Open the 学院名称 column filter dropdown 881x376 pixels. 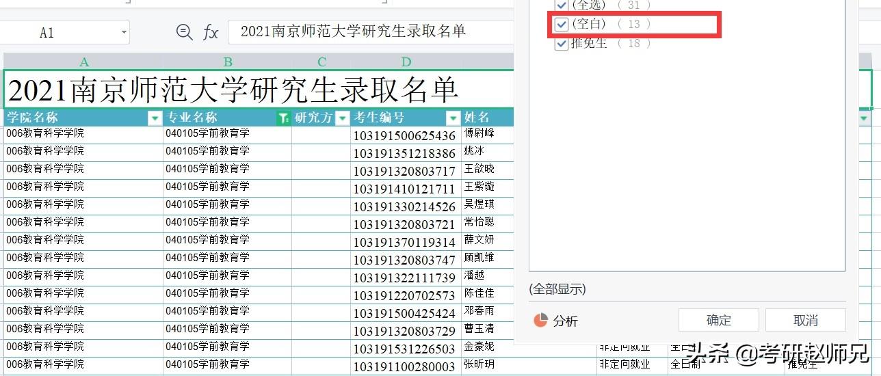(x=155, y=118)
